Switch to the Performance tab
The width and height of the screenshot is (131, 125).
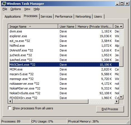pos(64,16)
